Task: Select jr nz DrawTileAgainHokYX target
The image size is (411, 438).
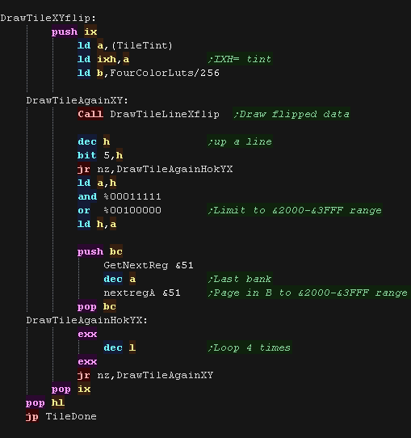Action: tap(174, 169)
